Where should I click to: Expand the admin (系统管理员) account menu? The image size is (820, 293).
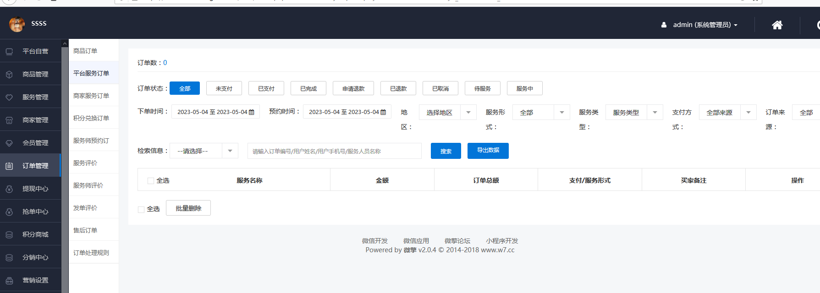tap(705, 25)
